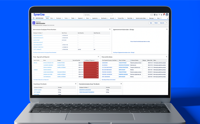This screenshot has width=200, height=124.
Task: Expand the Messages tab dropdown chevron
Action: [x=155, y=18]
